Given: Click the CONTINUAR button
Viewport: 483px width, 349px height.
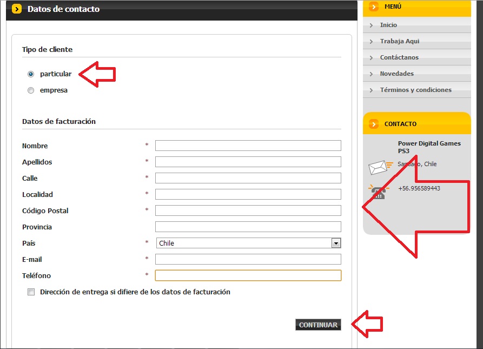Looking at the screenshot, I should [x=318, y=325].
